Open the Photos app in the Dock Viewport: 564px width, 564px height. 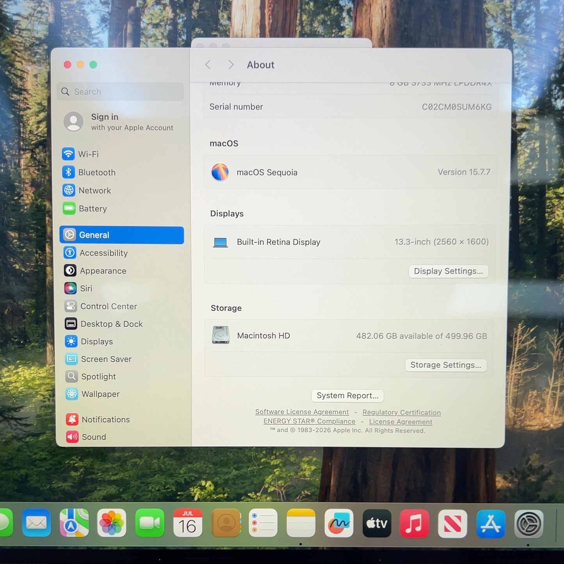coord(112,523)
